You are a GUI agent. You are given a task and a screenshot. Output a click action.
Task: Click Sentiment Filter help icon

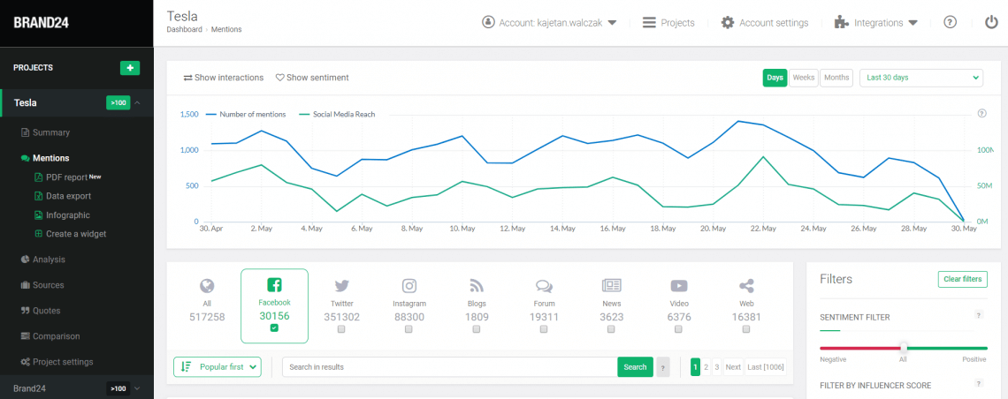[979, 315]
